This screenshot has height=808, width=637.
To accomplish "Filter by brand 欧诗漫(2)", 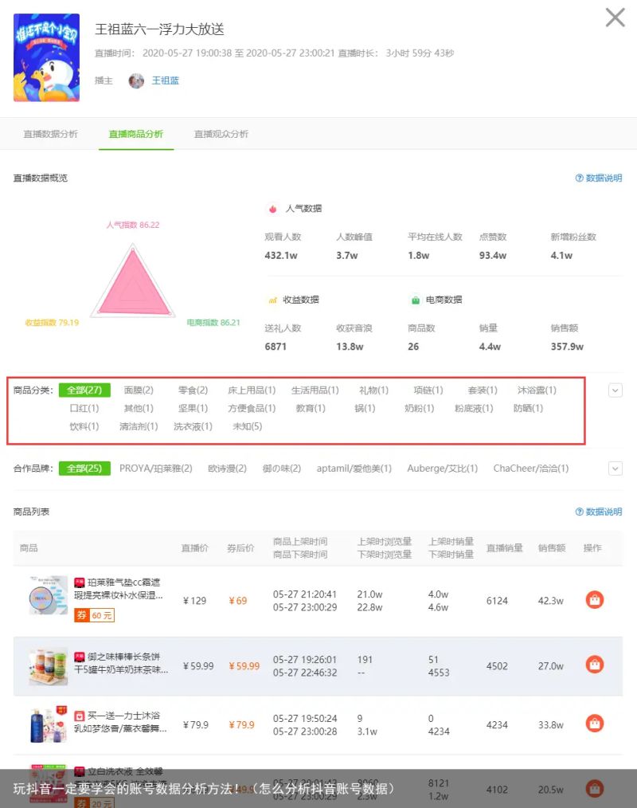I will point(227,469).
